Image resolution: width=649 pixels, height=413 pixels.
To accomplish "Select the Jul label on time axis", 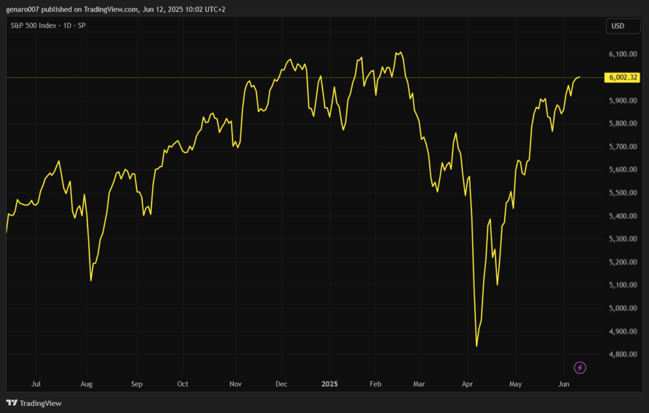I will click(36, 384).
